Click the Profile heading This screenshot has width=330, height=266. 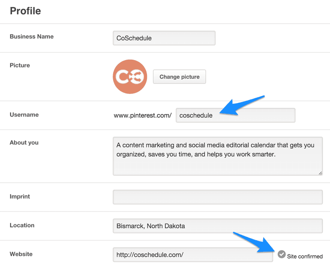click(25, 11)
